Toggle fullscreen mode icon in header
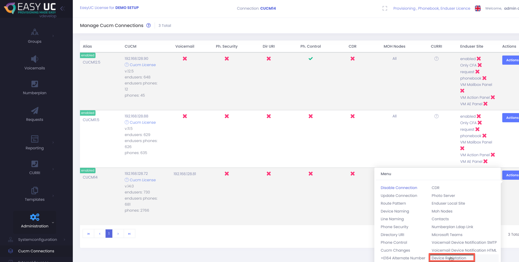The height and width of the screenshot is (262, 519). pos(385,8)
